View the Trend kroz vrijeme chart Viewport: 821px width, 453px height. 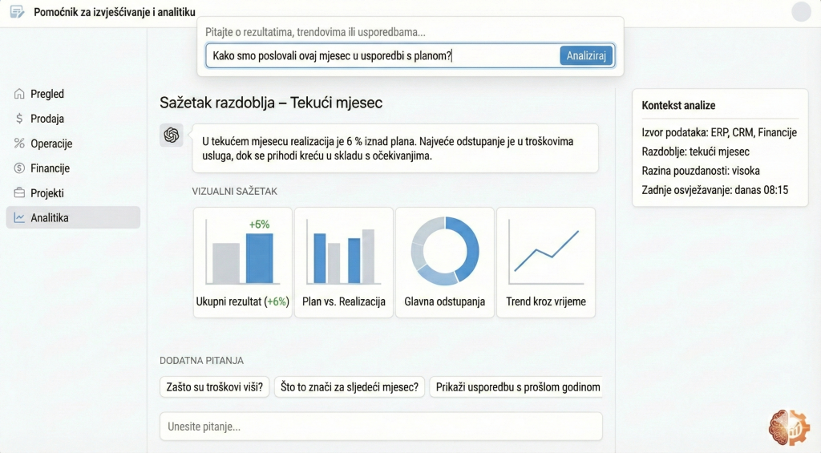coord(546,262)
